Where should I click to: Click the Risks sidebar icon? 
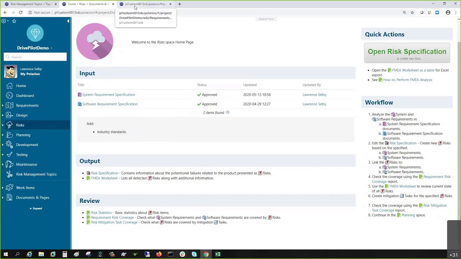click(9, 125)
